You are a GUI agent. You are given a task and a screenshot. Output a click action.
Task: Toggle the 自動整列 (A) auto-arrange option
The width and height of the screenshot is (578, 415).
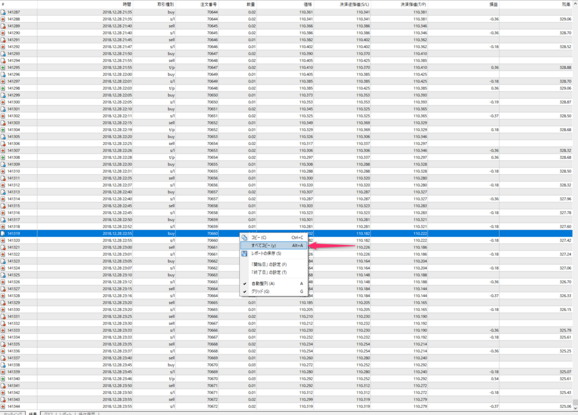point(273,283)
